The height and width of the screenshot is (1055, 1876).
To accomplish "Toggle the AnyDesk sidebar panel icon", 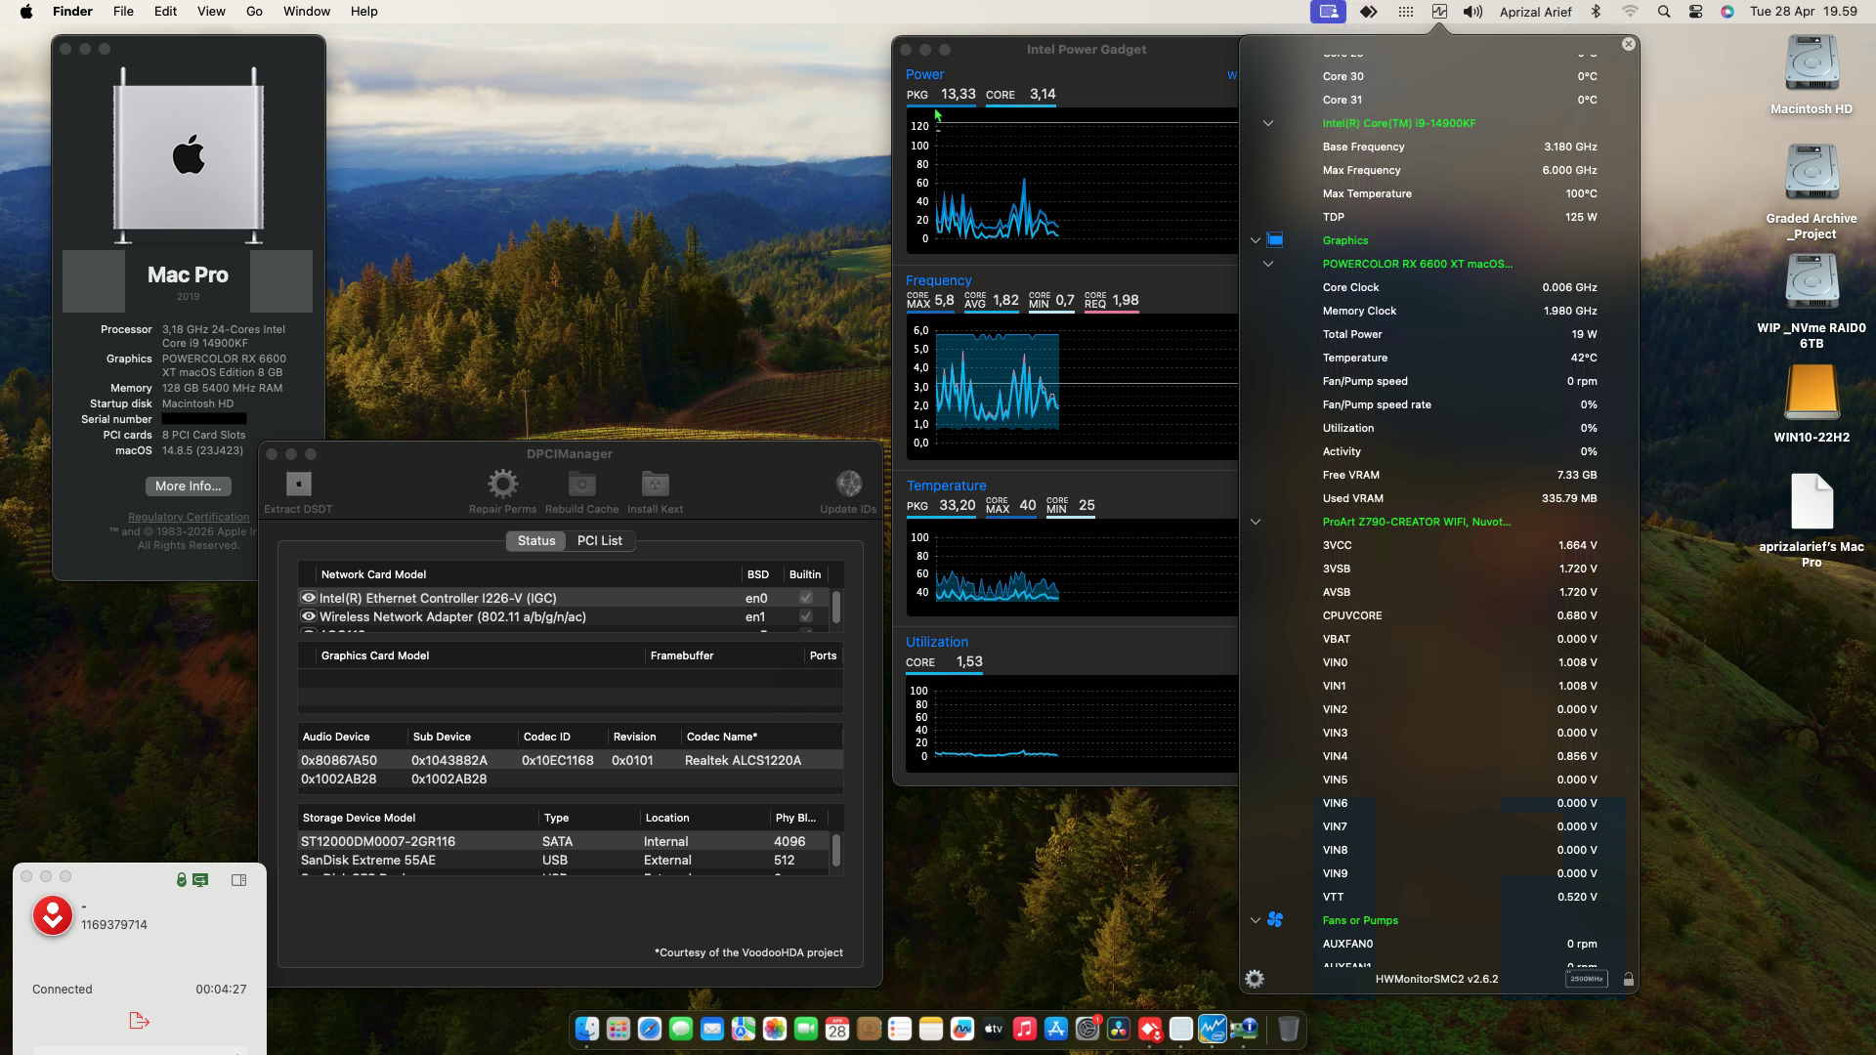I will pos(238,880).
